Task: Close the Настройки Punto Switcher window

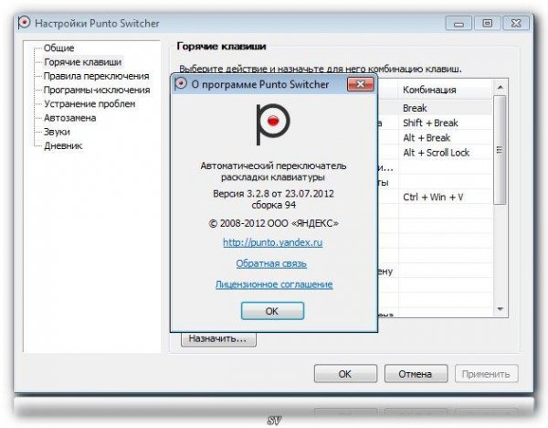Action: click(516, 24)
